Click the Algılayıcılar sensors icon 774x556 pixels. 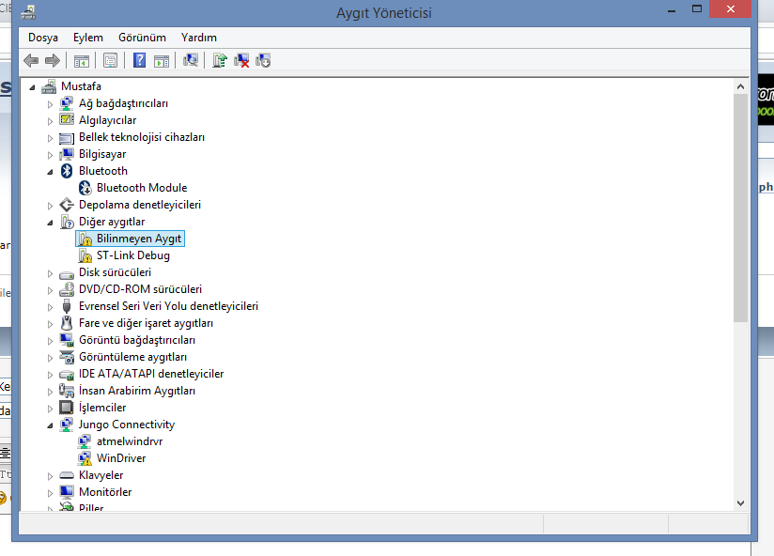pos(67,119)
